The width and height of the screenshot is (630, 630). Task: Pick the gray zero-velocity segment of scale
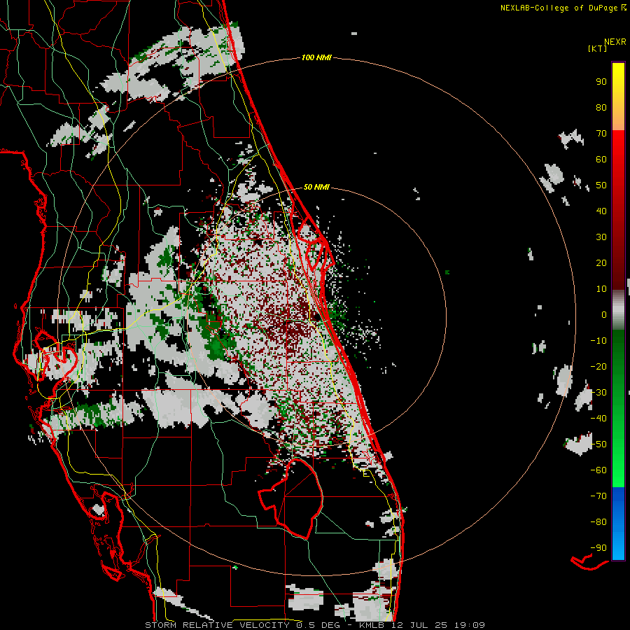(x=618, y=310)
